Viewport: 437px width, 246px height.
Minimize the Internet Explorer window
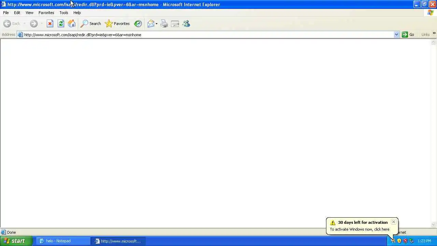417,4
